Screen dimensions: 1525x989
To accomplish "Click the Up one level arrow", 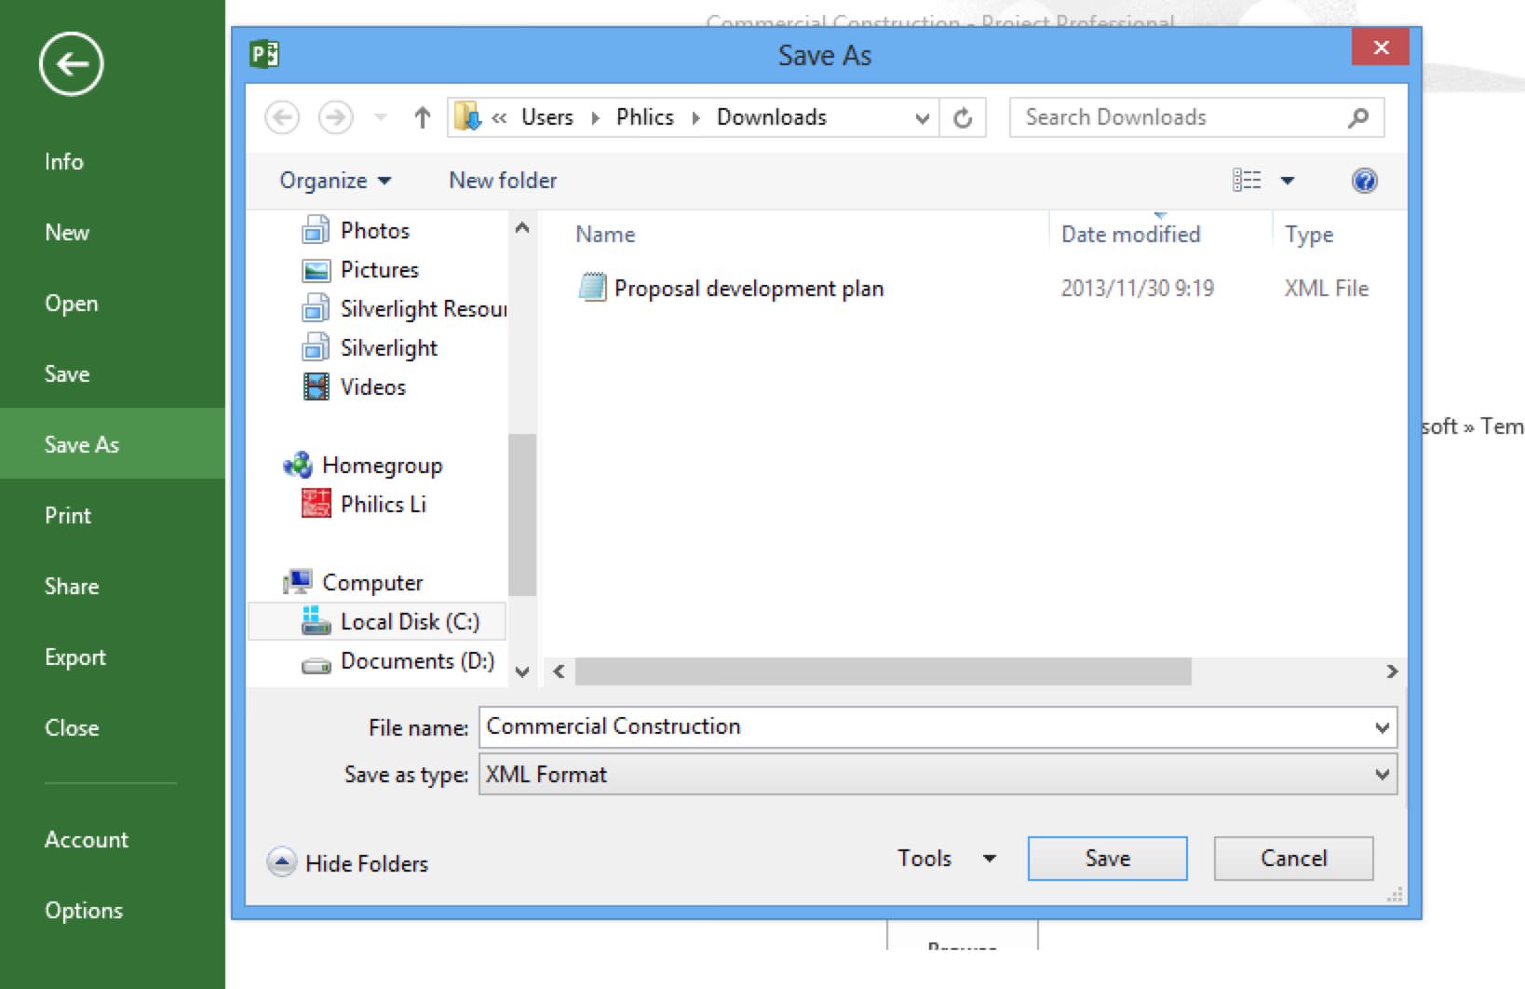I will 422,117.
